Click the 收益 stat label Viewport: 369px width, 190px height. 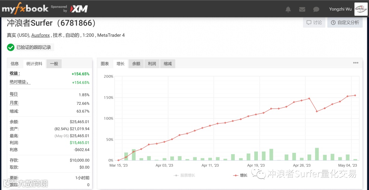click(x=15, y=74)
